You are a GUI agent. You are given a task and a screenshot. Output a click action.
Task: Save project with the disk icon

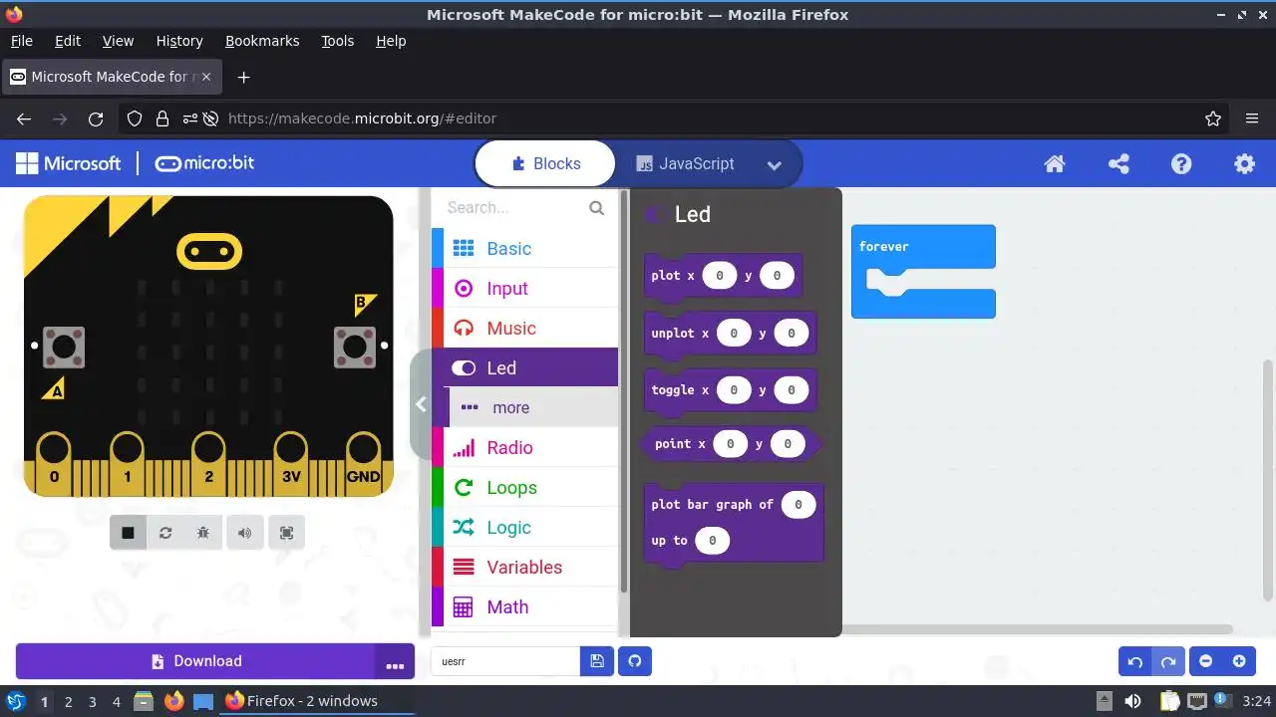(x=597, y=661)
